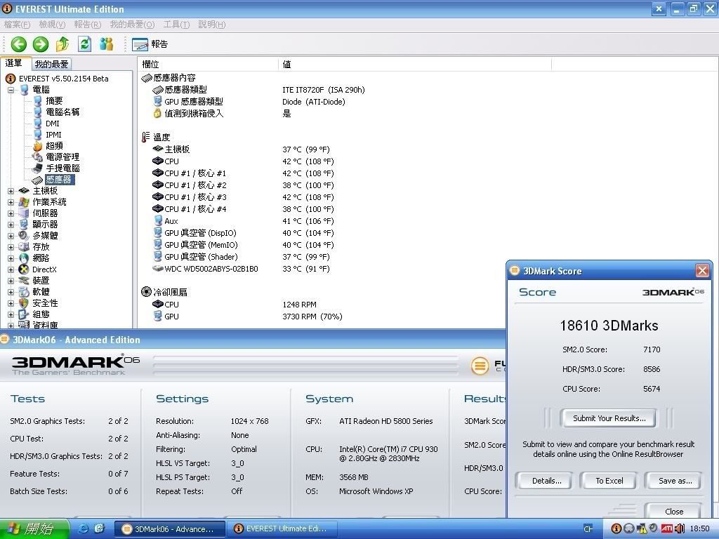
Task: Open the 檢視(V) menu
Action: pos(52,25)
